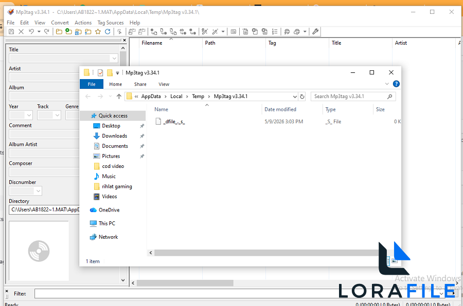Open the cod video folder

(113, 166)
